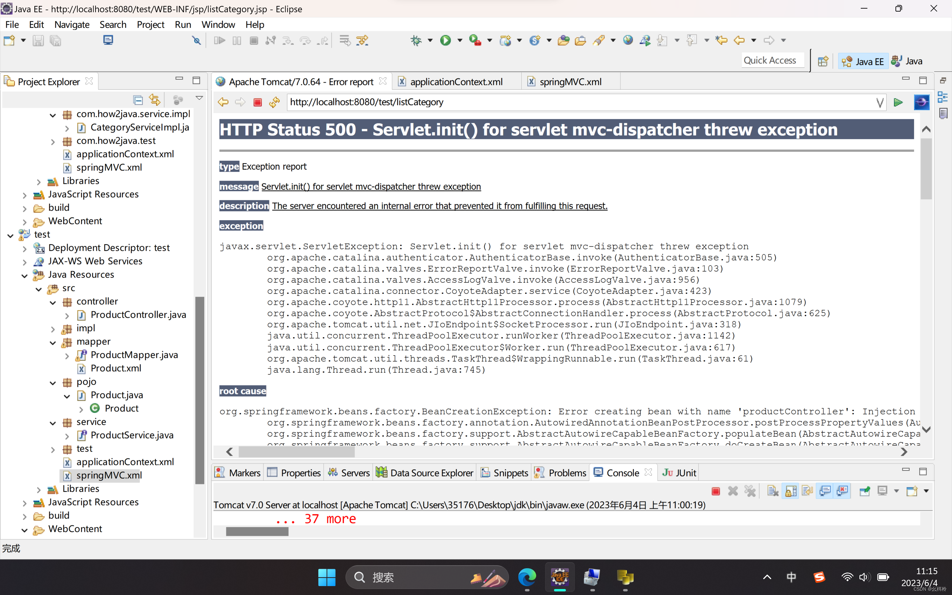Click the Run green play toolbar icon

coord(445,40)
